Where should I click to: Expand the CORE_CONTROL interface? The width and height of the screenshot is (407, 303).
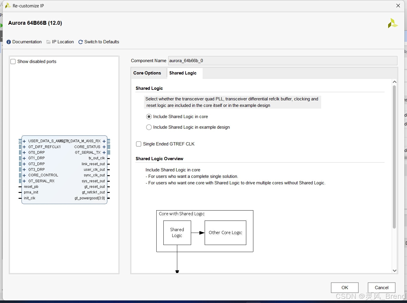click(24, 175)
